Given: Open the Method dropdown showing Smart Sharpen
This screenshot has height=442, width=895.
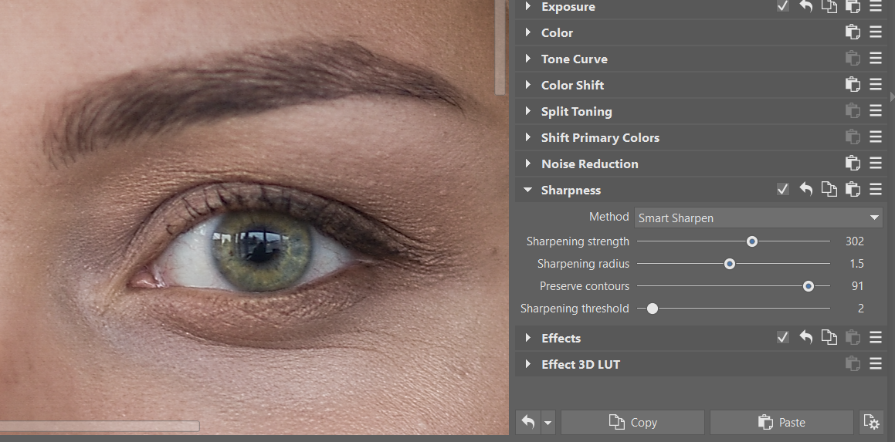Looking at the screenshot, I should point(758,218).
